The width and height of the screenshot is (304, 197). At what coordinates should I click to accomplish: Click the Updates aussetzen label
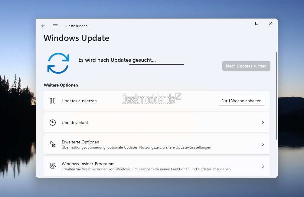click(79, 101)
